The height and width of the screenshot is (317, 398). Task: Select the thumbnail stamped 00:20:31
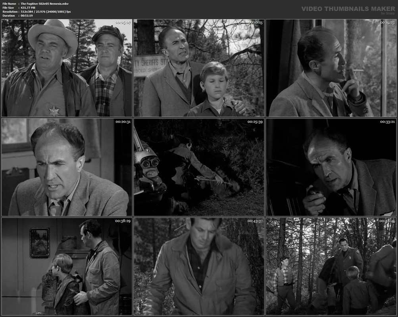[x=67, y=167]
